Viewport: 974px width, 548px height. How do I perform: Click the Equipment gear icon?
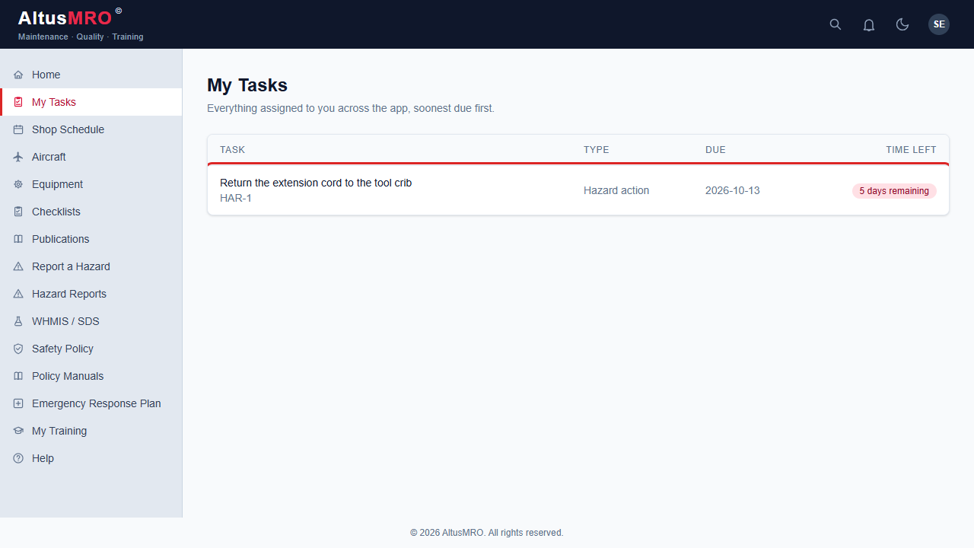coord(18,184)
